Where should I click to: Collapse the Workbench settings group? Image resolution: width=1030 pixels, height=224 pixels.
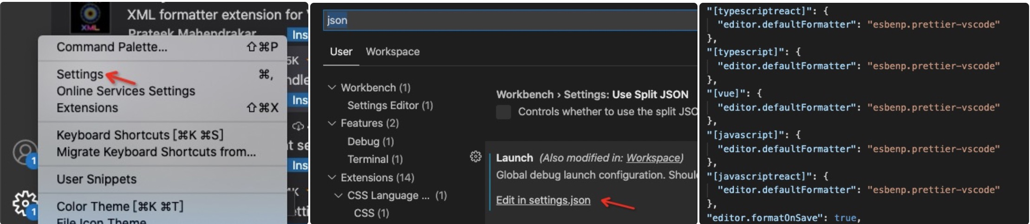332,87
